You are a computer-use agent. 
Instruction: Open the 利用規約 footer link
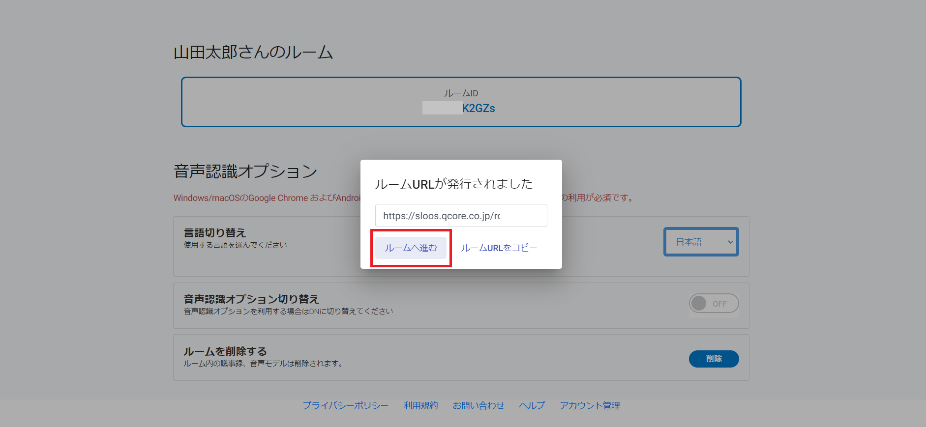coord(420,405)
